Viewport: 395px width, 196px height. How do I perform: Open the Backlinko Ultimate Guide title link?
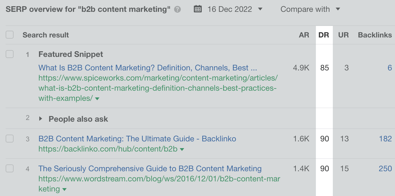(x=137, y=139)
